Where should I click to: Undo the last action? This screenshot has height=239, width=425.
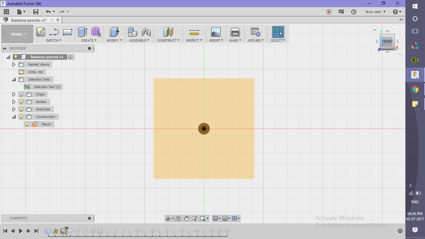[48, 12]
